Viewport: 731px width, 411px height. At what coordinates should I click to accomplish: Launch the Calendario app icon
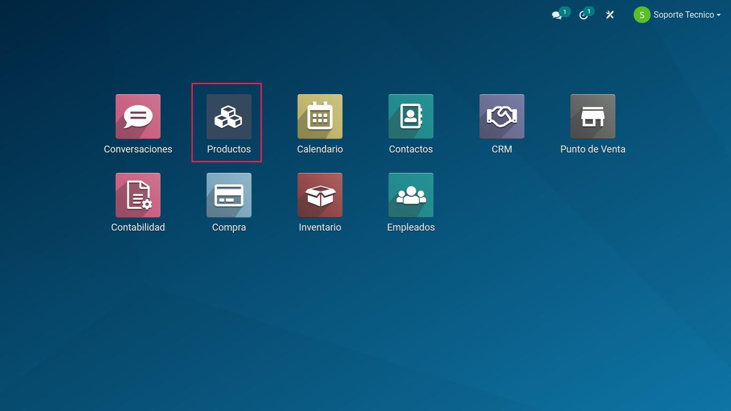[x=320, y=117]
